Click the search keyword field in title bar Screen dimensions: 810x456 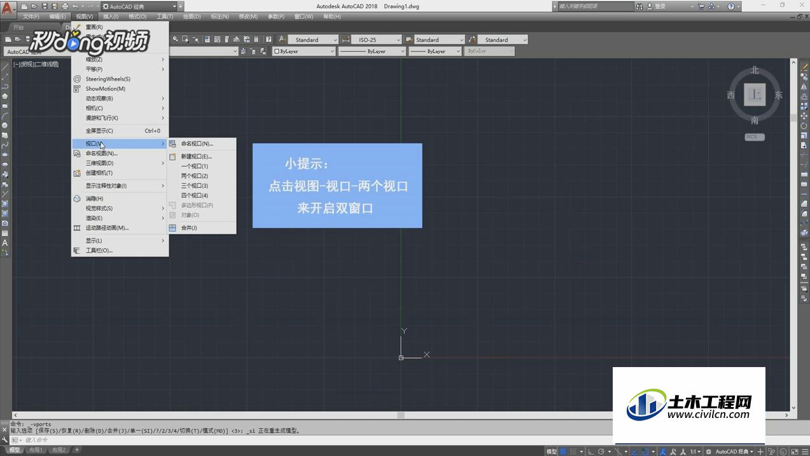tap(596, 6)
